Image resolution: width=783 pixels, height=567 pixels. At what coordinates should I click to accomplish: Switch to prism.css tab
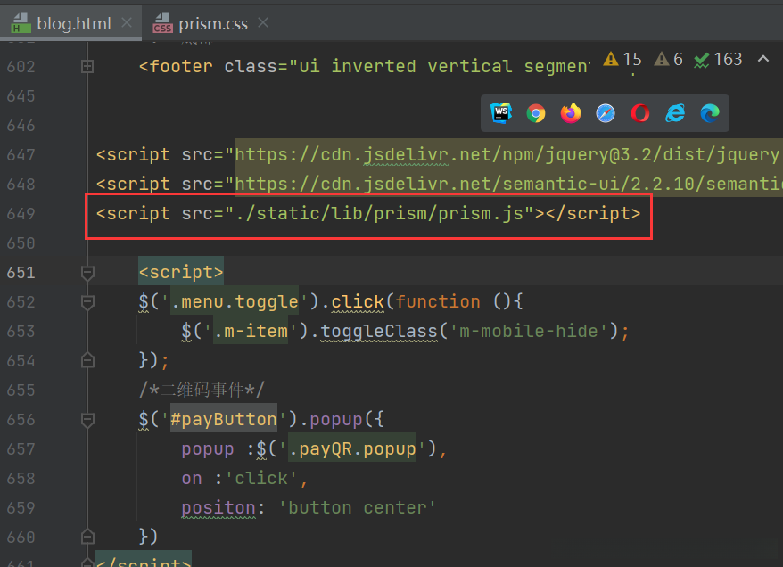point(213,23)
